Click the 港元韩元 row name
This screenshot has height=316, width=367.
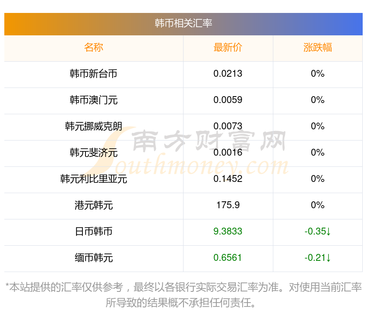tap(94, 205)
